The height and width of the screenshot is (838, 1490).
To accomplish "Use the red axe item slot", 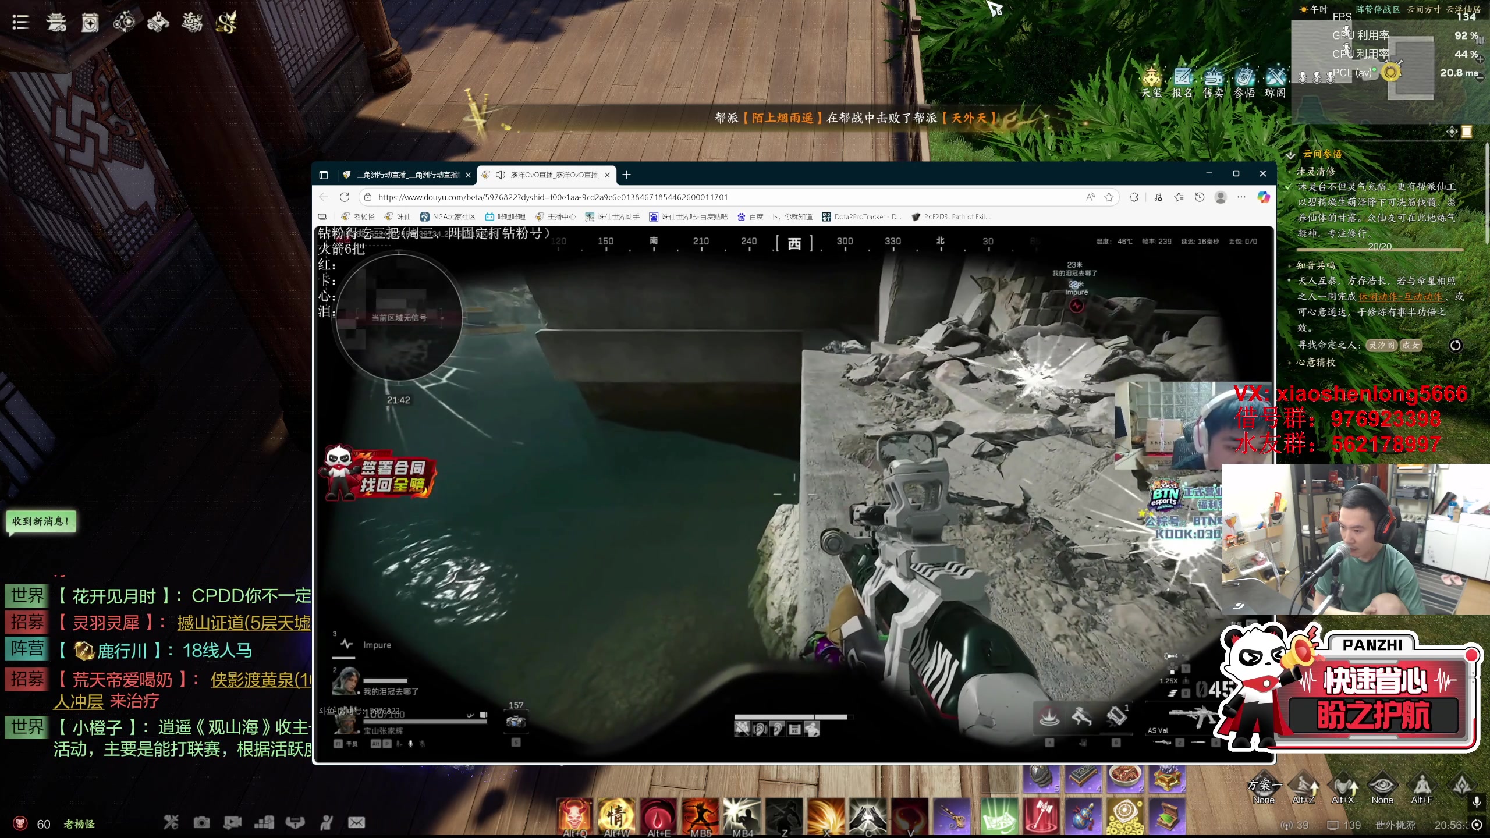I will point(1041,815).
